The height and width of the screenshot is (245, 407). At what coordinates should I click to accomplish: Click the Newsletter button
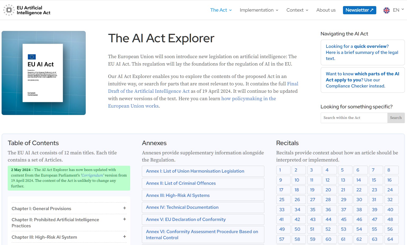coord(359,10)
